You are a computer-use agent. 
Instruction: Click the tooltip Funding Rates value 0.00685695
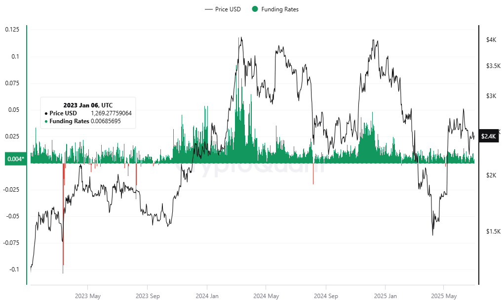coord(106,121)
